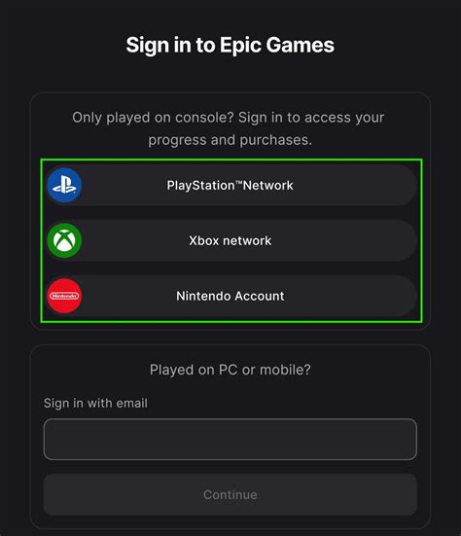Click the 'Nintendo Account' text label

230,296
